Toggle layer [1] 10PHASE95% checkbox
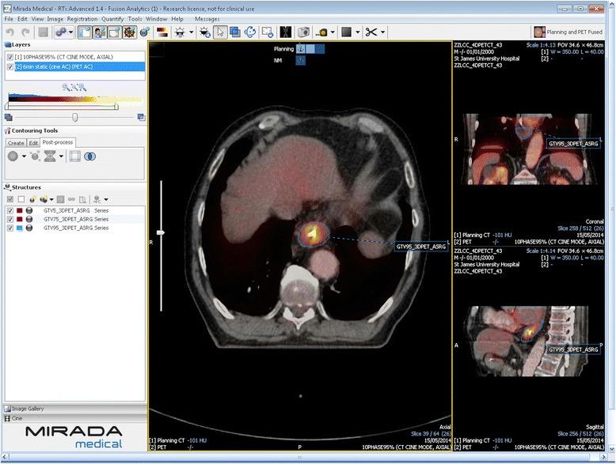The width and height of the screenshot is (616, 464). pos(10,57)
